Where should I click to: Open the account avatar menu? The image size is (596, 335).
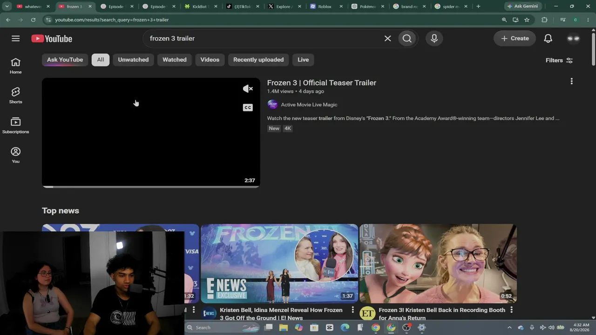coord(573,39)
